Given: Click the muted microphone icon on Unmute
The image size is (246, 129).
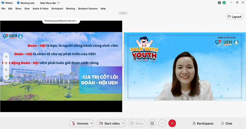Looking at the screenshot, I should 73,123.
